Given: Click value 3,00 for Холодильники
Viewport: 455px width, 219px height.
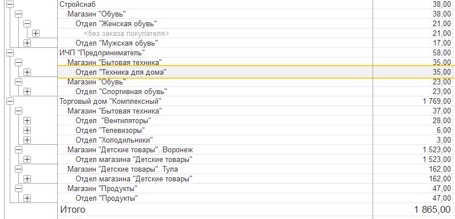Looking at the screenshot, I should (x=444, y=140).
